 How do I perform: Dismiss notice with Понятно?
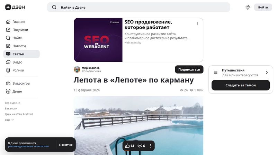point(66,145)
